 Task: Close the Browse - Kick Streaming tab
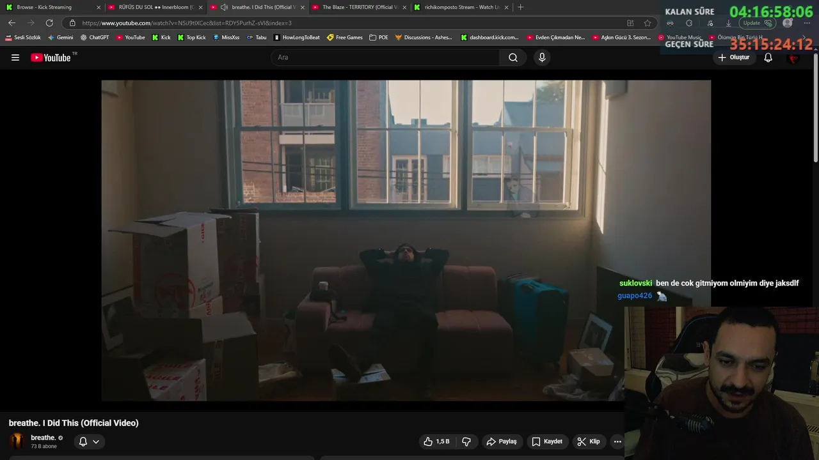(99, 7)
